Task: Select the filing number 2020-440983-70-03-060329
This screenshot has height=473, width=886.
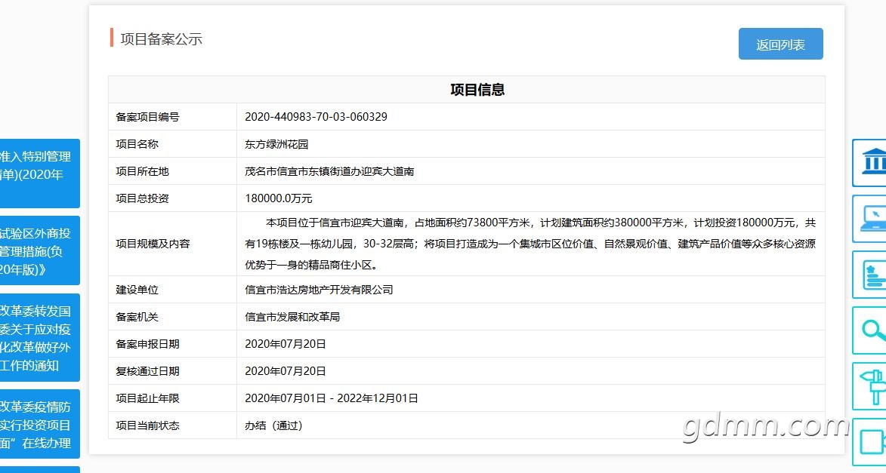Action: pyautogui.click(x=316, y=117)
